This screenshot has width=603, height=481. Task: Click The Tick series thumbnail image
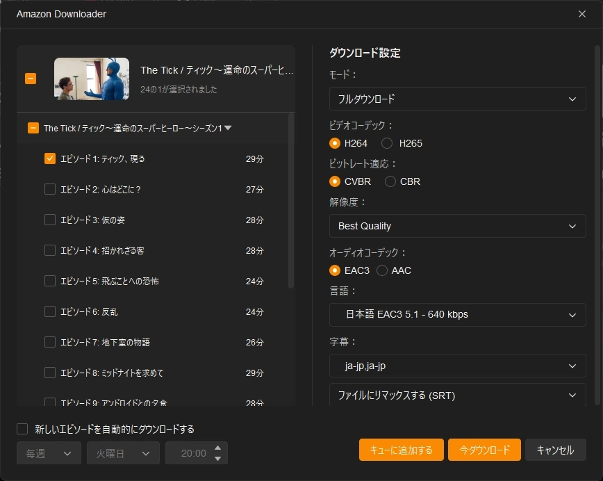tap(91, 78)
